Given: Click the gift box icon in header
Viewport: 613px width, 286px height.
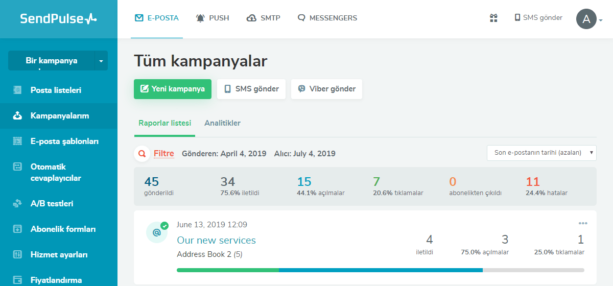Looking at the screenshot, I should click(493, 18).
